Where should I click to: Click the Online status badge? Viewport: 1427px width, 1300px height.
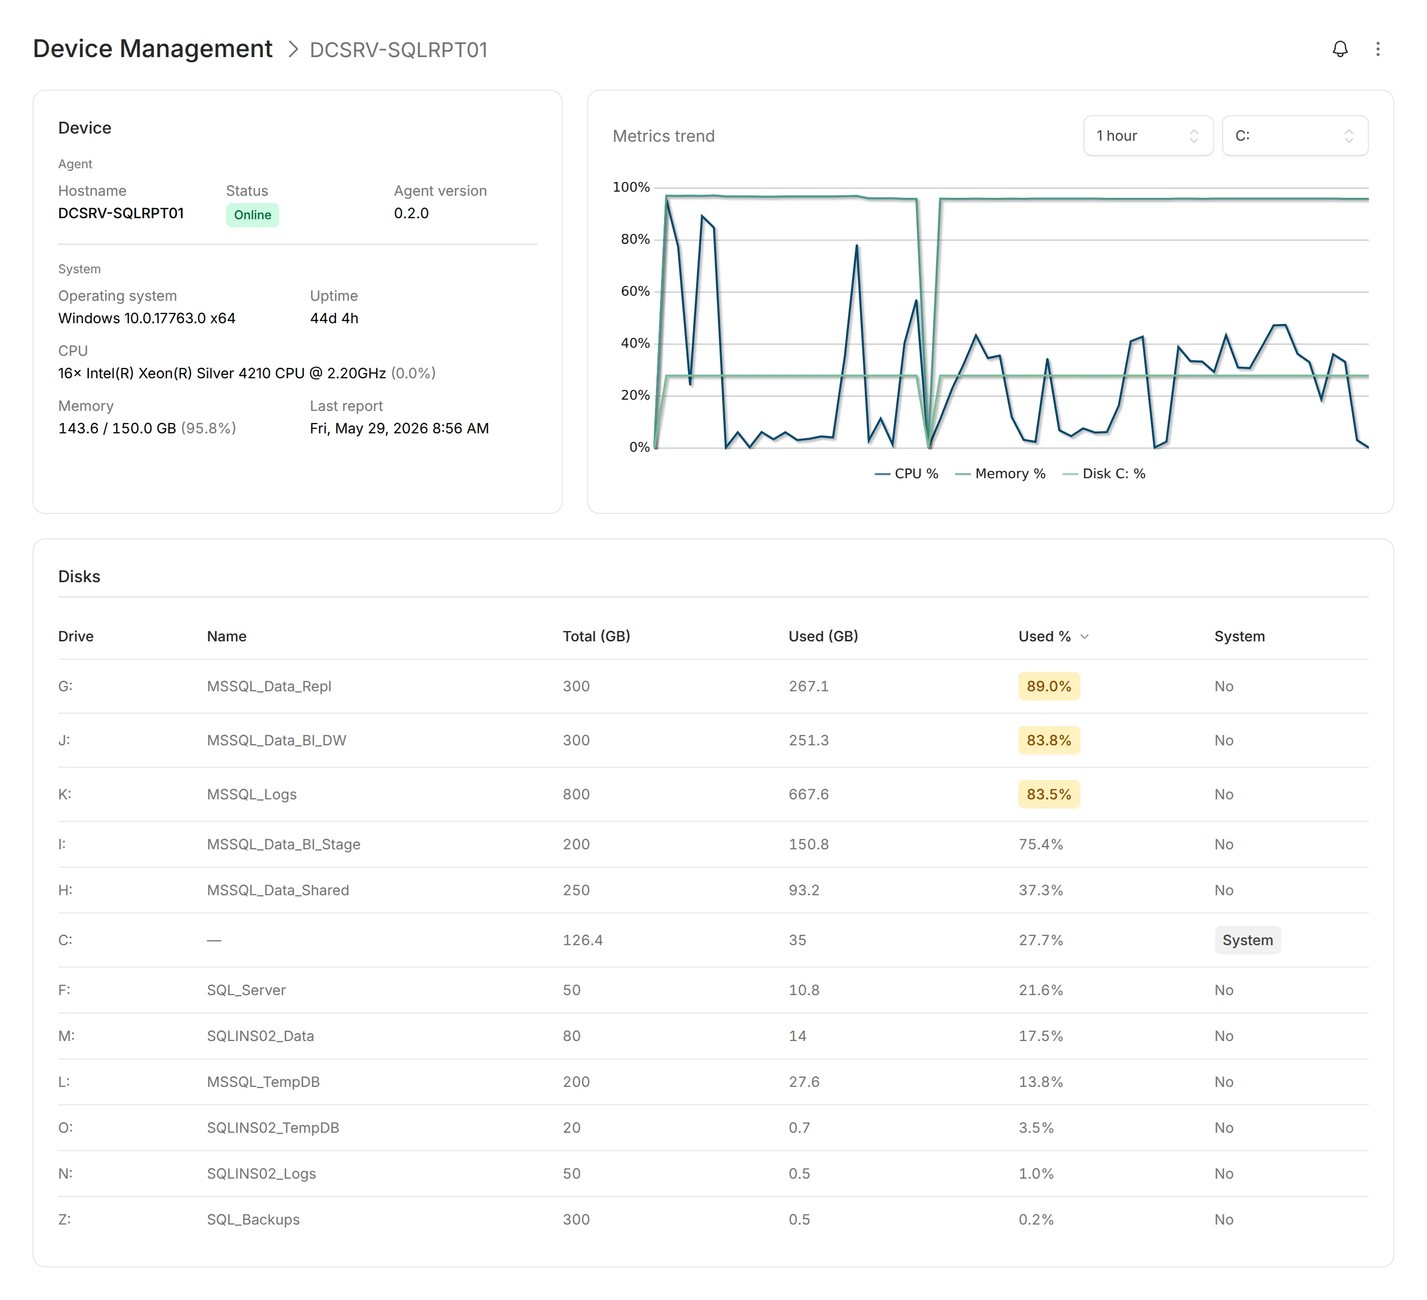click(x=253, y=215)
